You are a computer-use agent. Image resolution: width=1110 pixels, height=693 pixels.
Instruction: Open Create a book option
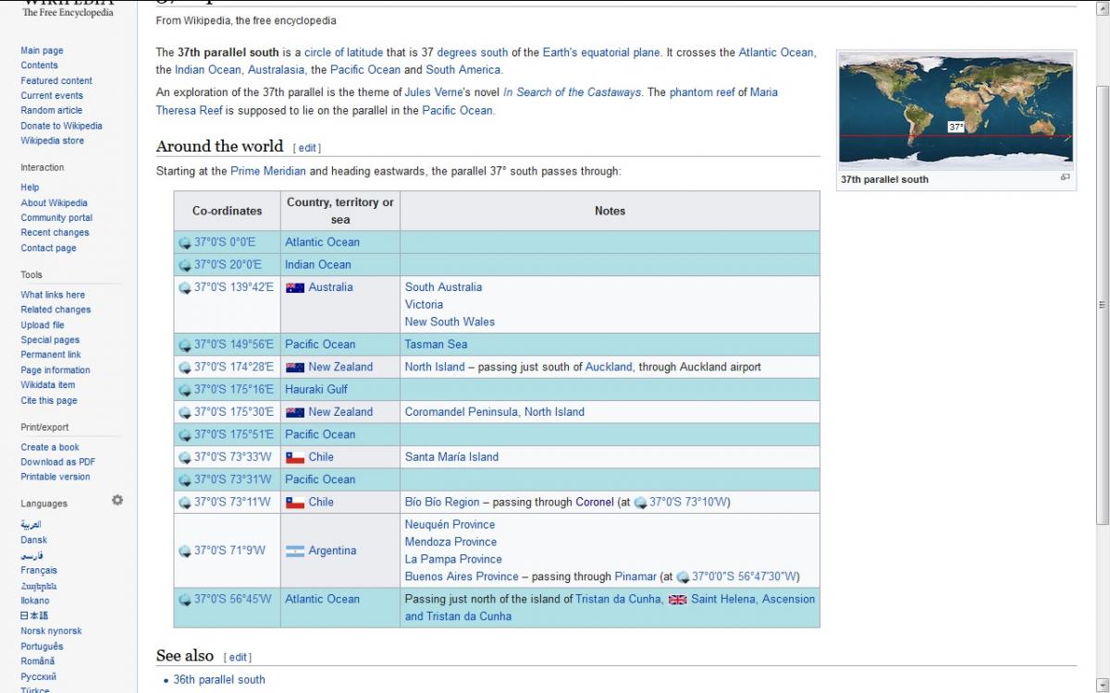(50, 447)
